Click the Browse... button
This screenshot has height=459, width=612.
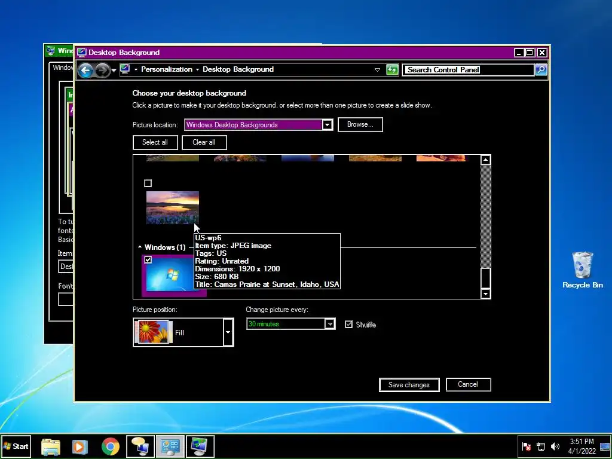[x=360, y=124]
